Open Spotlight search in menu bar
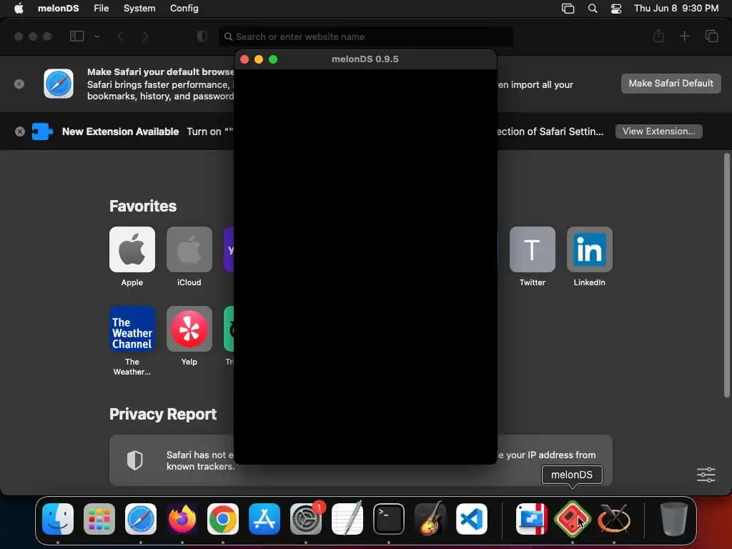Viewport: 732px width, 549px height. coord(593,9)
